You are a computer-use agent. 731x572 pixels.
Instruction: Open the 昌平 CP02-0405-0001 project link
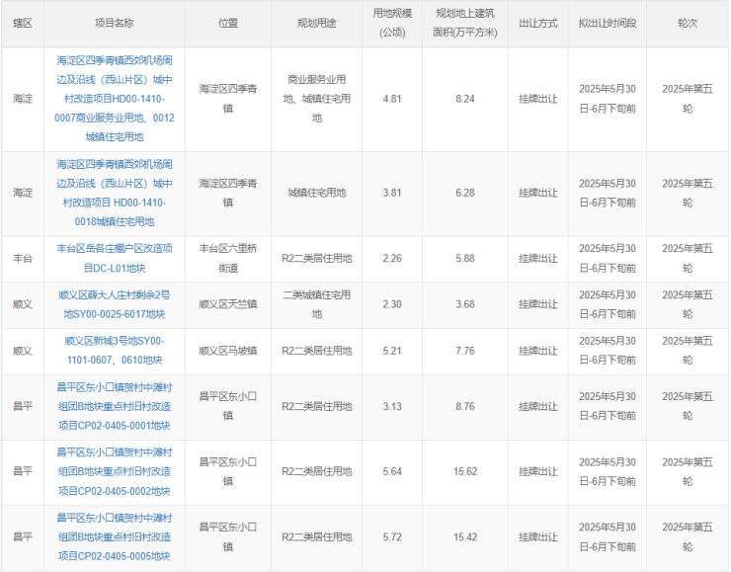116,406
